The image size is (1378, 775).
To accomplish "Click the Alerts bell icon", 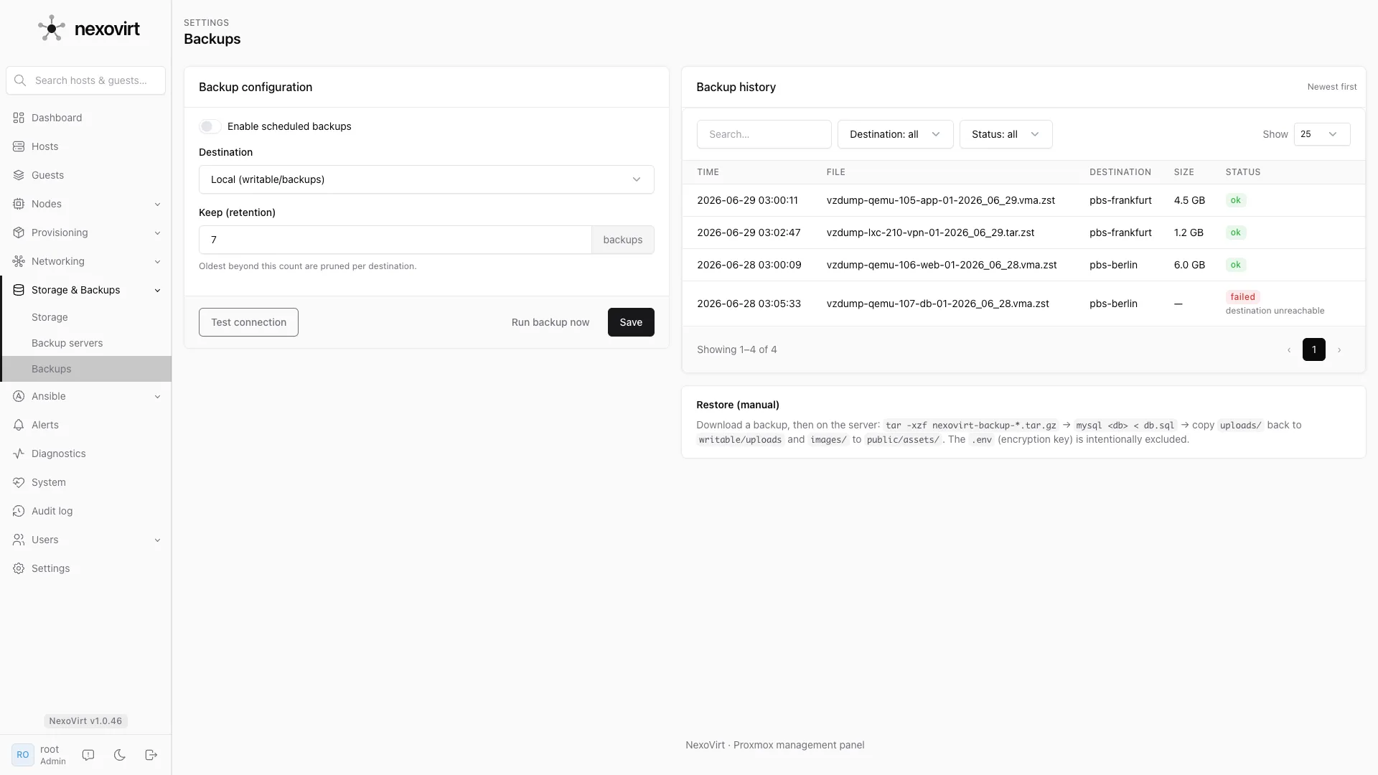I will tap(19, 425).
